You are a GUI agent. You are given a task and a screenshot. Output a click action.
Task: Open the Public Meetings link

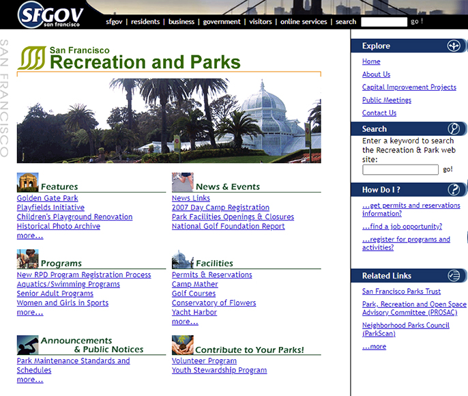(387, 100)
